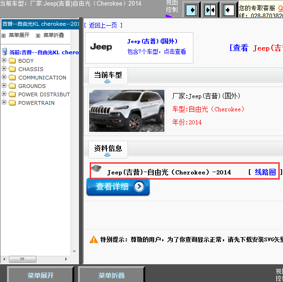The height and width of the screenshot is (282, 283).
Task: Click the BODY folder icon
Action: coord(12,60)
